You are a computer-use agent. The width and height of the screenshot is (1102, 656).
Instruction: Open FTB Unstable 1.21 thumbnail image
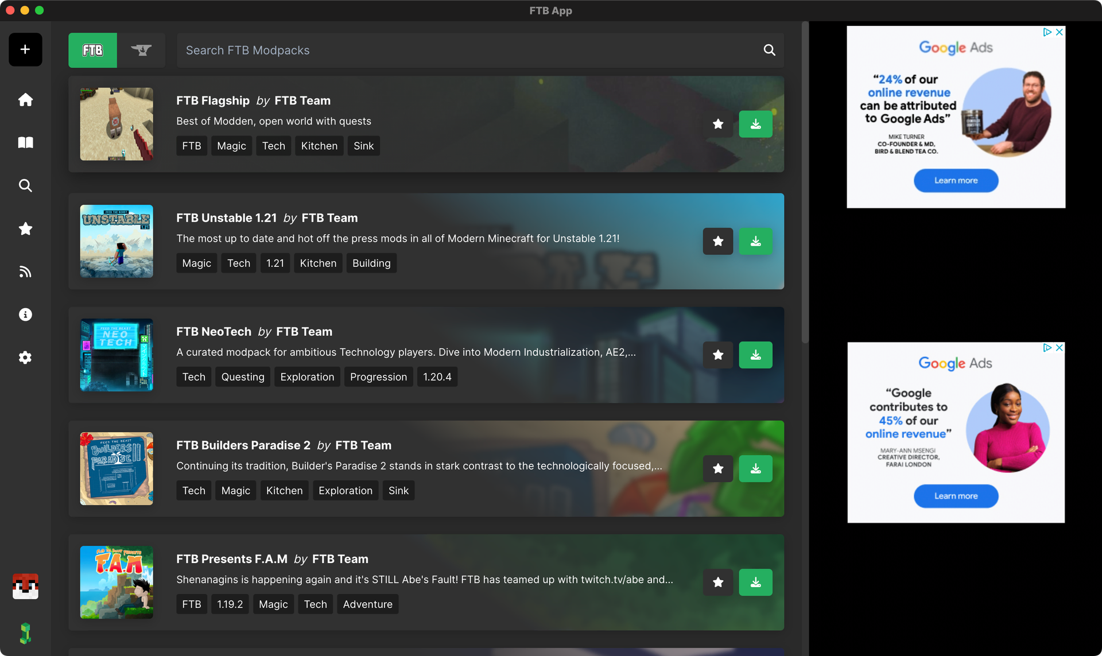(x=117, y=241)
